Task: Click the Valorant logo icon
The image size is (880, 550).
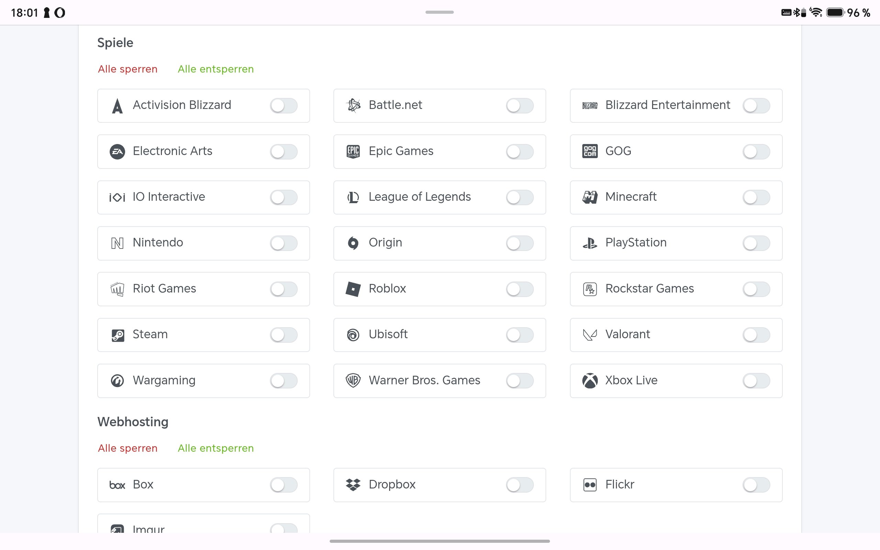Action: click(590, 335)
